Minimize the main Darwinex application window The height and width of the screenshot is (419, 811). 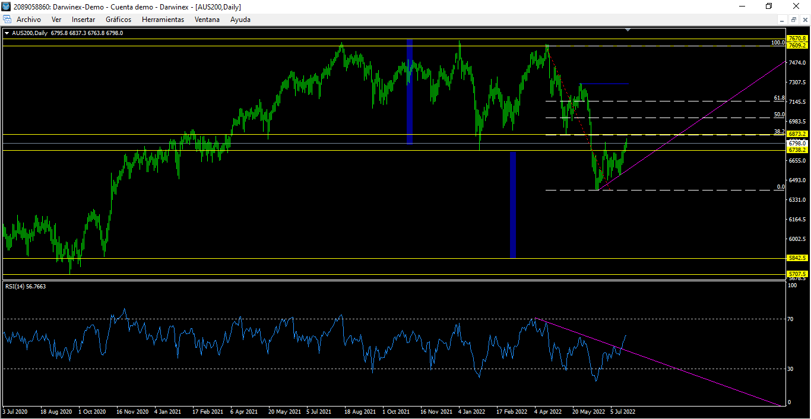click(x=742, y=7)
